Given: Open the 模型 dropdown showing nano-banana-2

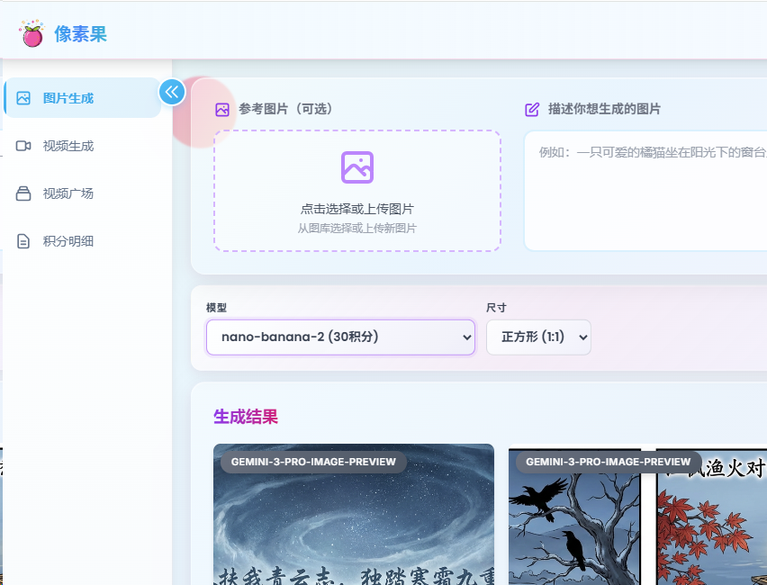Looking at the screenshot, I should [x=340, y=337].
